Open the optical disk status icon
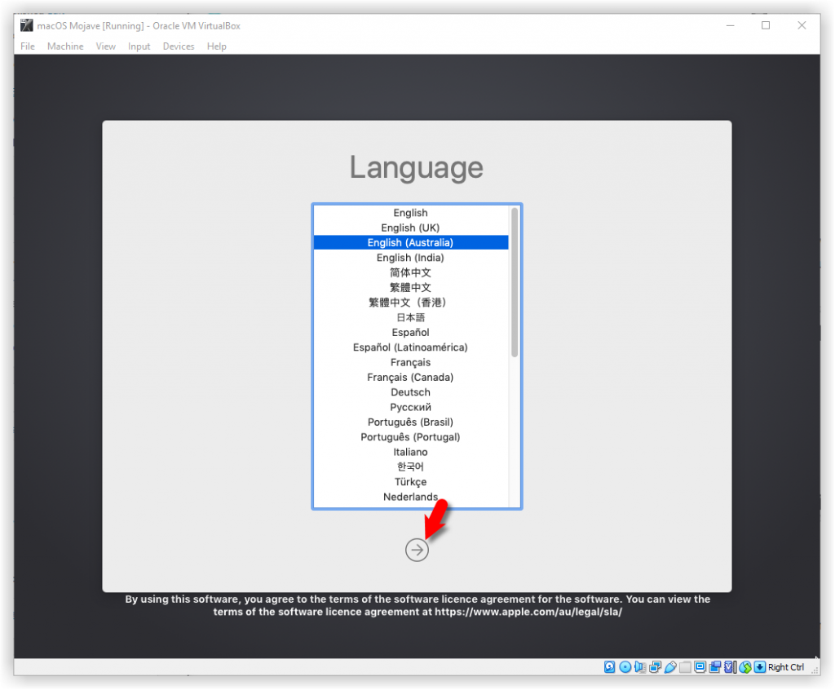 (x=625, y=667)
